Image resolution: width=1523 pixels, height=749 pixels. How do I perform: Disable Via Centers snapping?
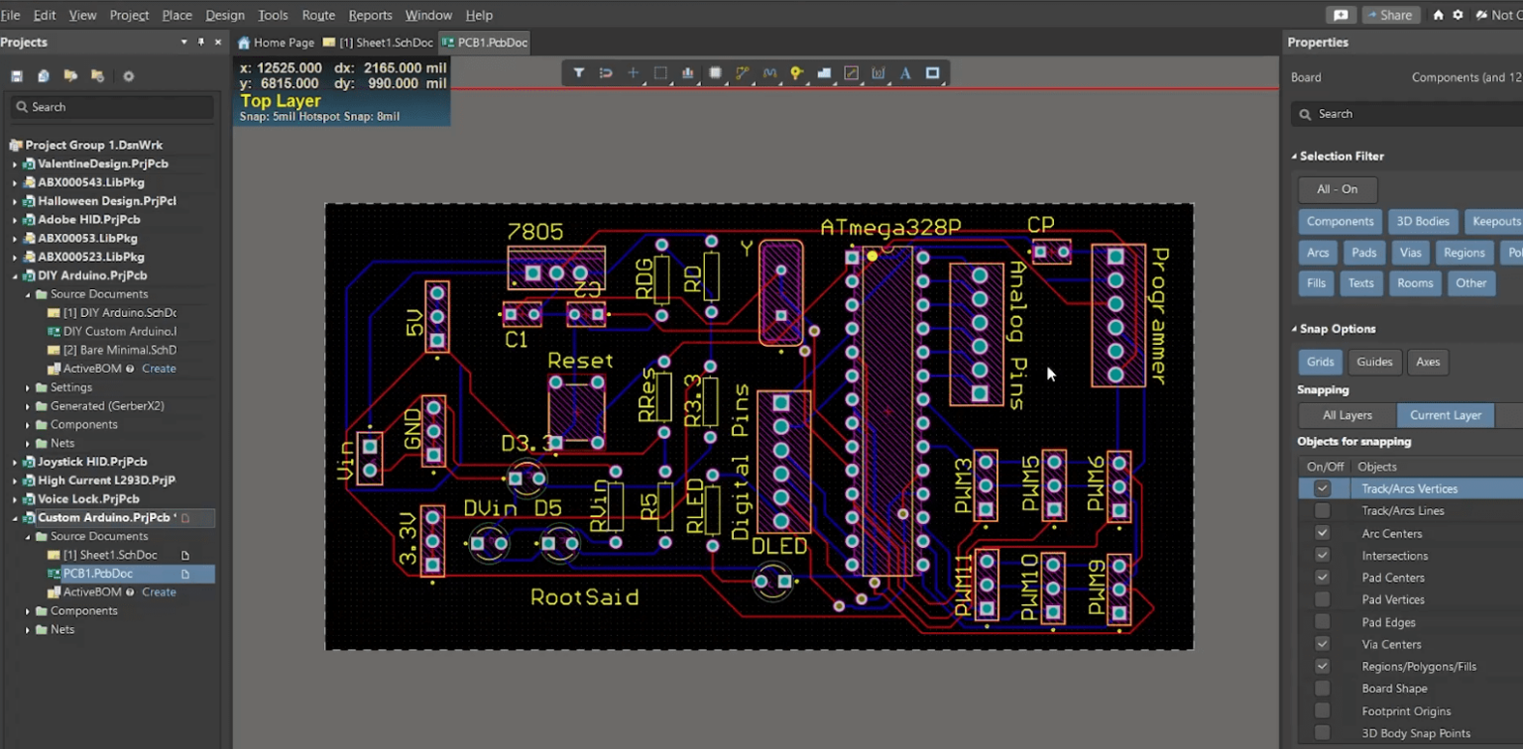1322,644
